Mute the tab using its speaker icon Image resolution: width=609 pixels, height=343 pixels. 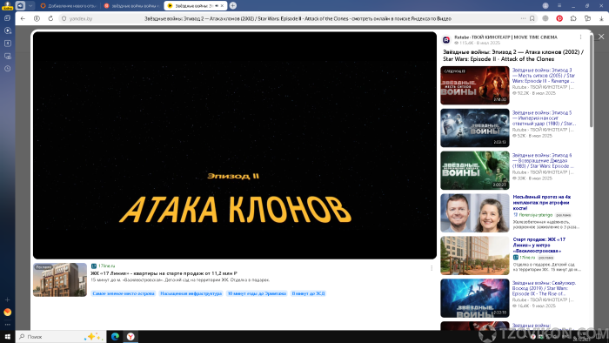tap(217, 6)
